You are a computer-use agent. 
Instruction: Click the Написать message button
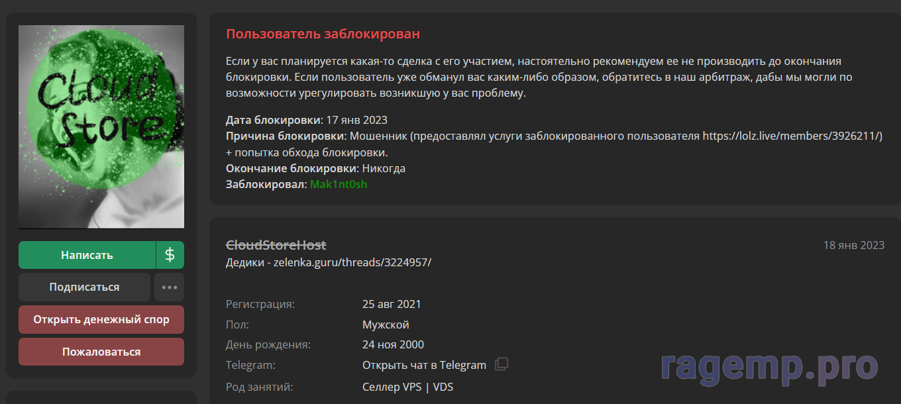click(x=87, y=255)
